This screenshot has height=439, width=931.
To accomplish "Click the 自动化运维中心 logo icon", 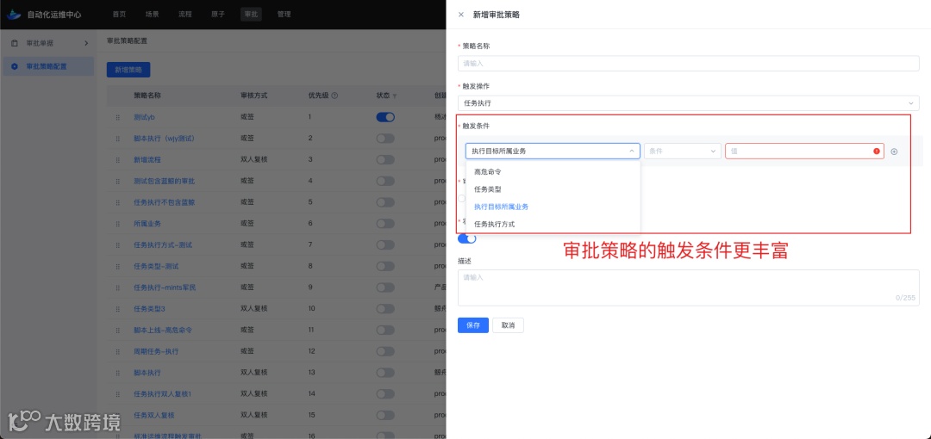I will (x=14, y=15).
